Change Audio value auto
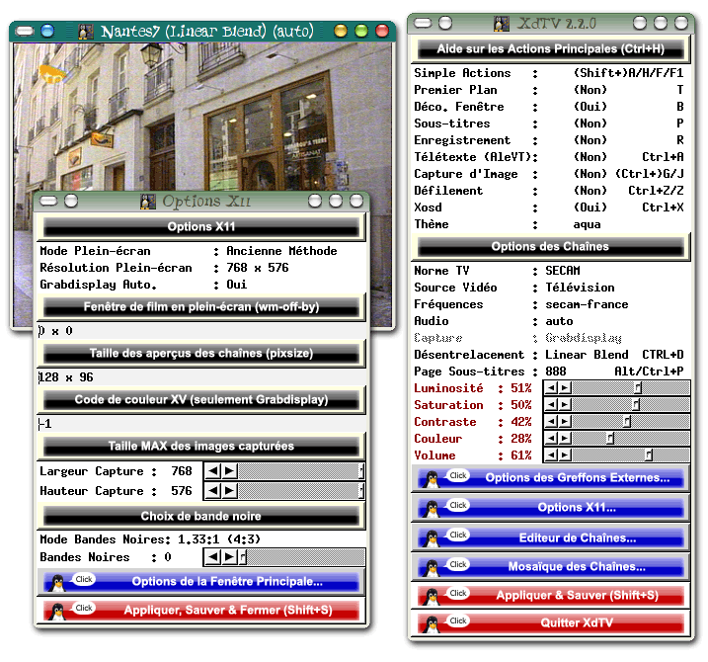The height and width of the screenshot is (662, 708). 559,321
